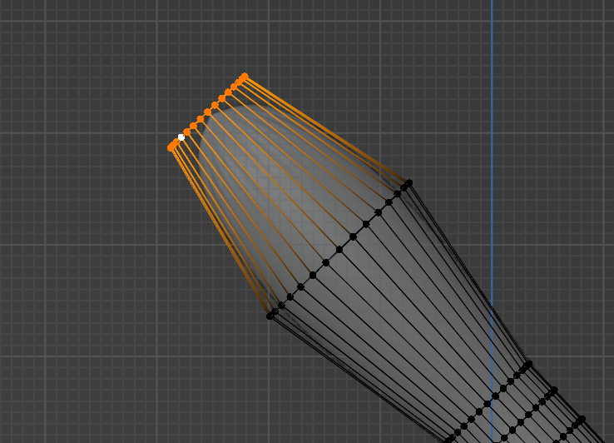The width and height of the screenshot is (614, 443).
Task: Click the midpoint of the middle black edge ring
Action: (339, 249)
